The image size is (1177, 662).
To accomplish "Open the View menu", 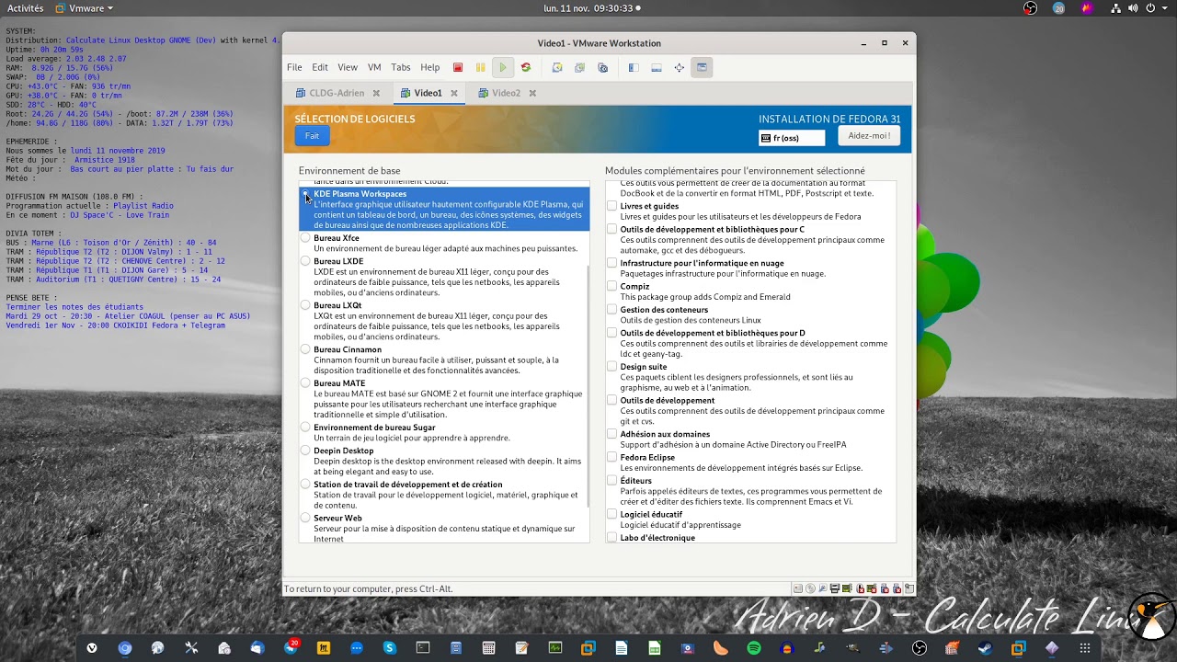I will coord(348,67).
